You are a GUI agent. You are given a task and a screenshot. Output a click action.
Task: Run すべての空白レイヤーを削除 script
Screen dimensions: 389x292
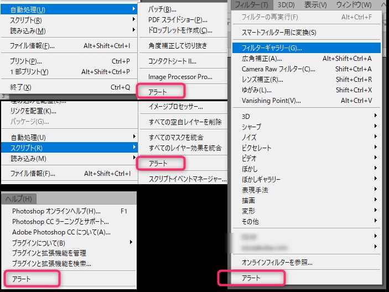point(185,122)
